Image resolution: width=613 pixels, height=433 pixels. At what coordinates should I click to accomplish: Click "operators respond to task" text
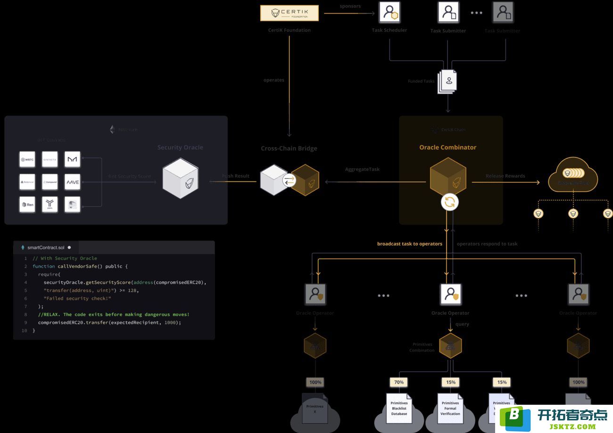coord(487,244)
